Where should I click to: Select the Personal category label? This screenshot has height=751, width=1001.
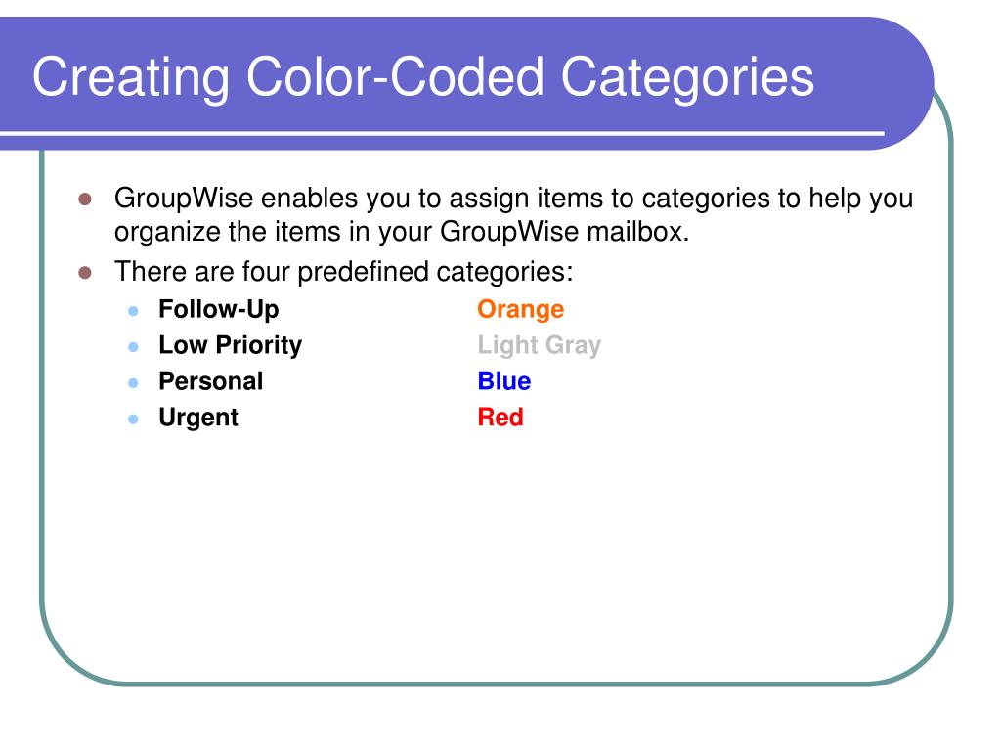click(211, 381)
